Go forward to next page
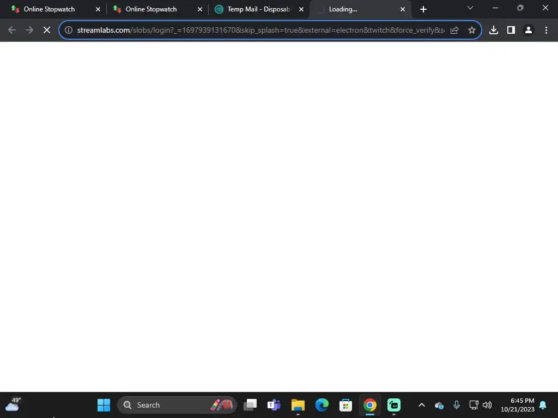558x418 pixels. click(29, 30)
